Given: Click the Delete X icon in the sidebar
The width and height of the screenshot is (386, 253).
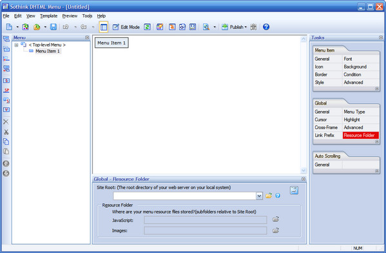Looking at the screenshot, I should pyautogui.click(x=6, y=121).
